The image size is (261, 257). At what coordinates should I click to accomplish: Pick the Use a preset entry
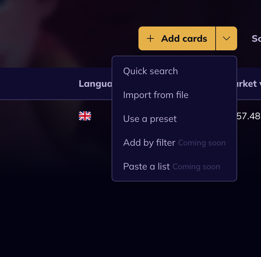point(150,119)
